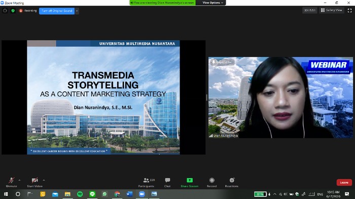Open the View Options dropdown

(212, 3)
